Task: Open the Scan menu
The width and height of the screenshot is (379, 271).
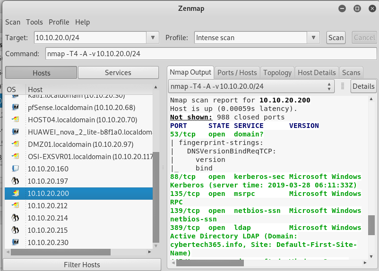Action: tap(13, 22)
